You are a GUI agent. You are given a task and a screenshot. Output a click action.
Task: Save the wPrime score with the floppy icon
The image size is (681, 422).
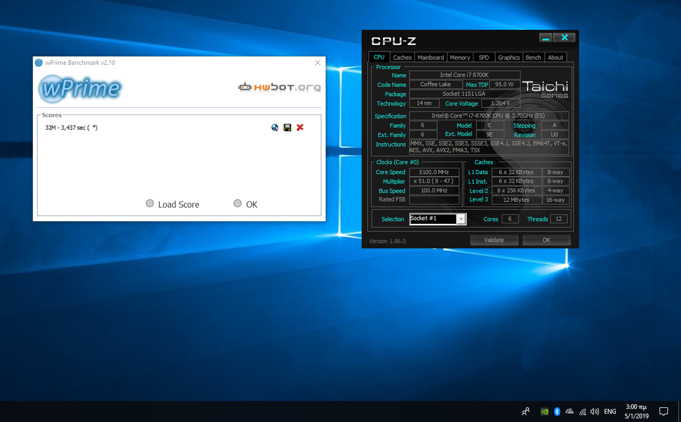287,127
